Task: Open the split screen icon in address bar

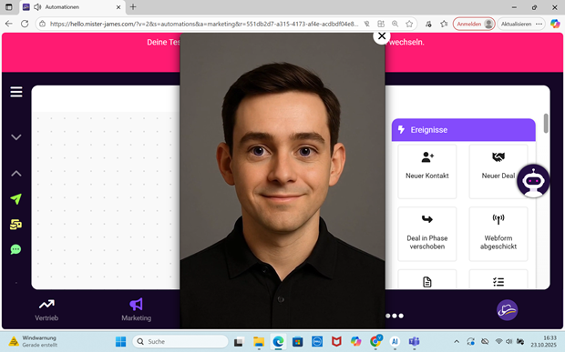Action: point(381,24)
